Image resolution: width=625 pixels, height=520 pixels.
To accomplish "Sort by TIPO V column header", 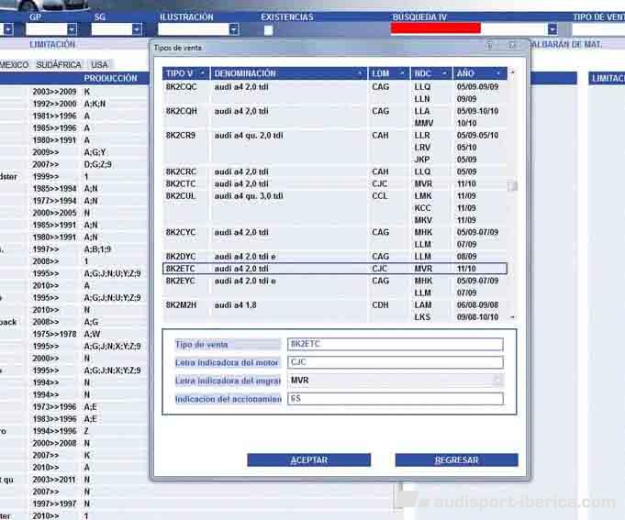I will (185, 73).
